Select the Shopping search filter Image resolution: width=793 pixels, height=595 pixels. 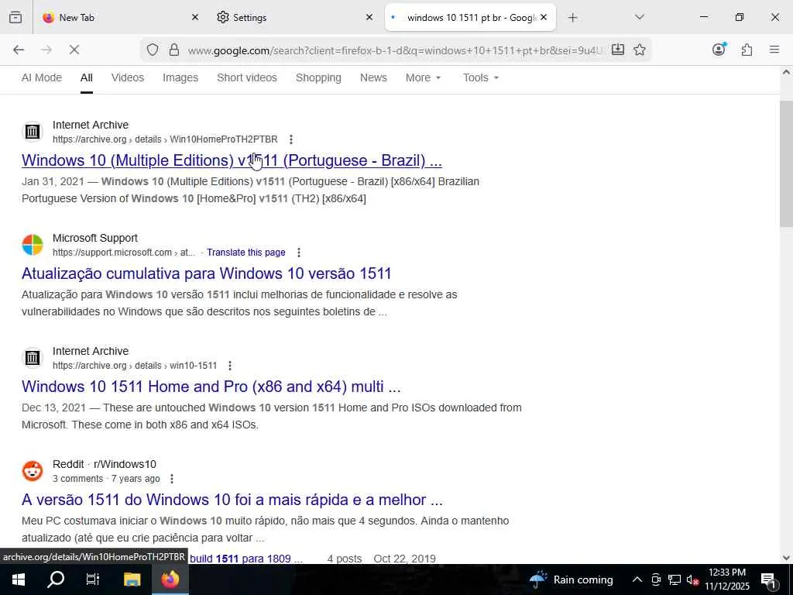318,77
